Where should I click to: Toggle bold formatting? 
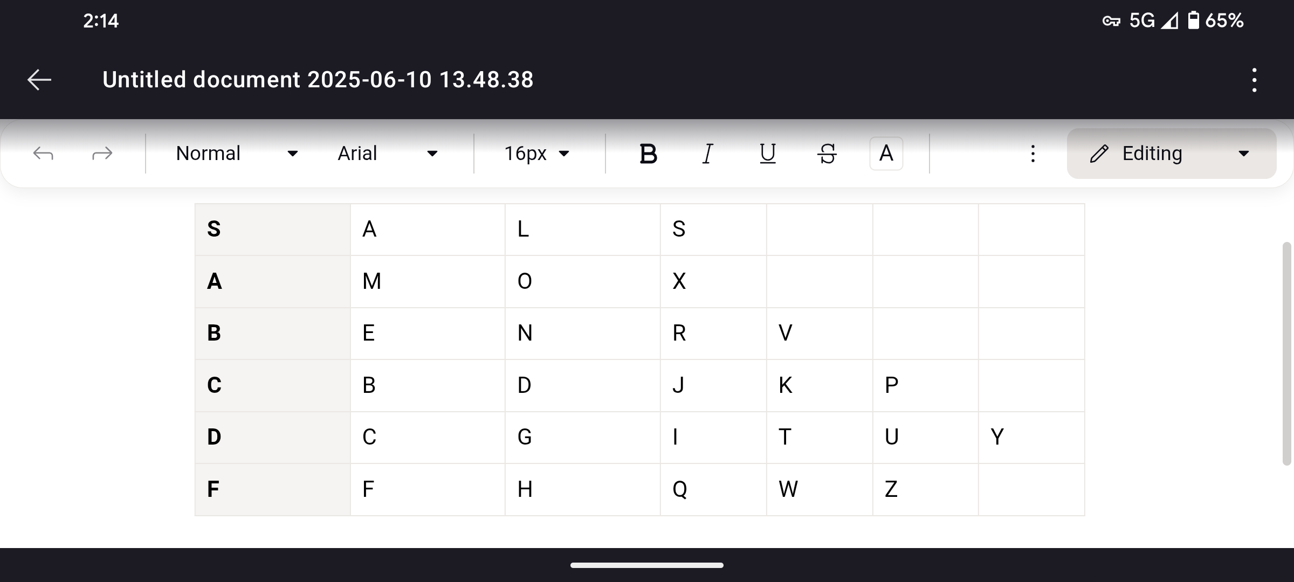click(x=648, y=154)
